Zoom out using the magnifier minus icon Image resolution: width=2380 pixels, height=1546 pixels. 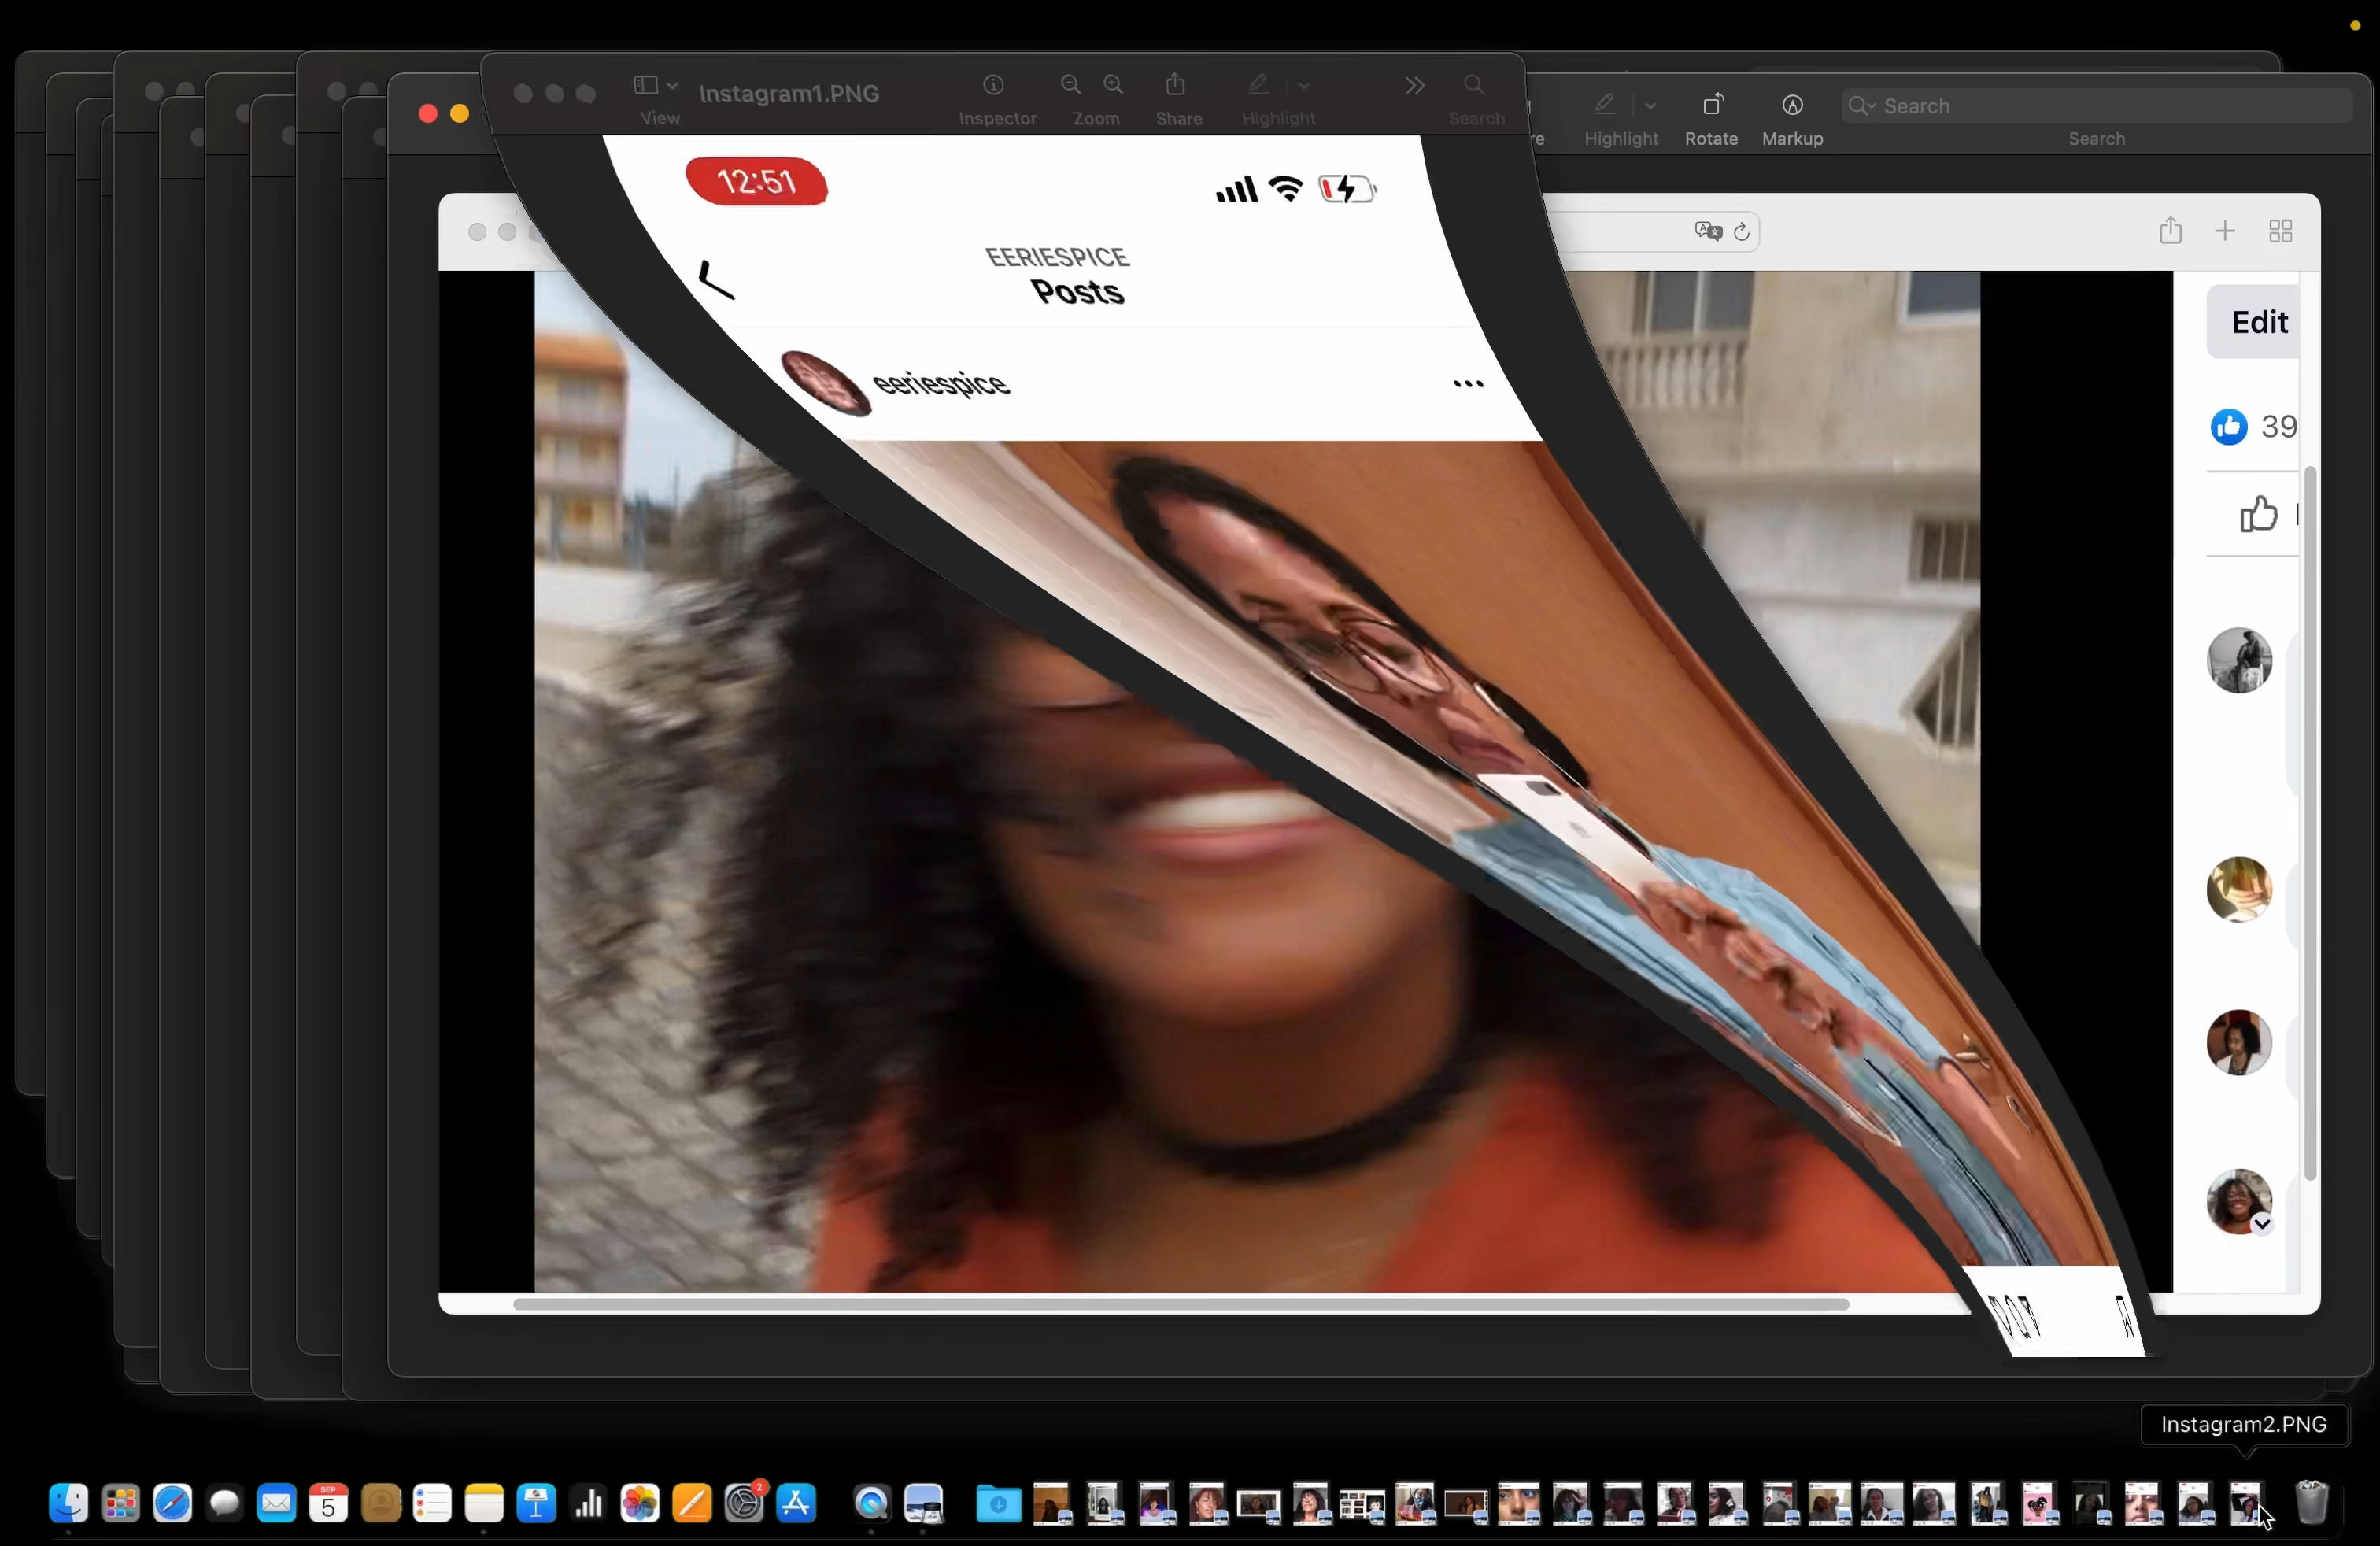click(1070, 85)
